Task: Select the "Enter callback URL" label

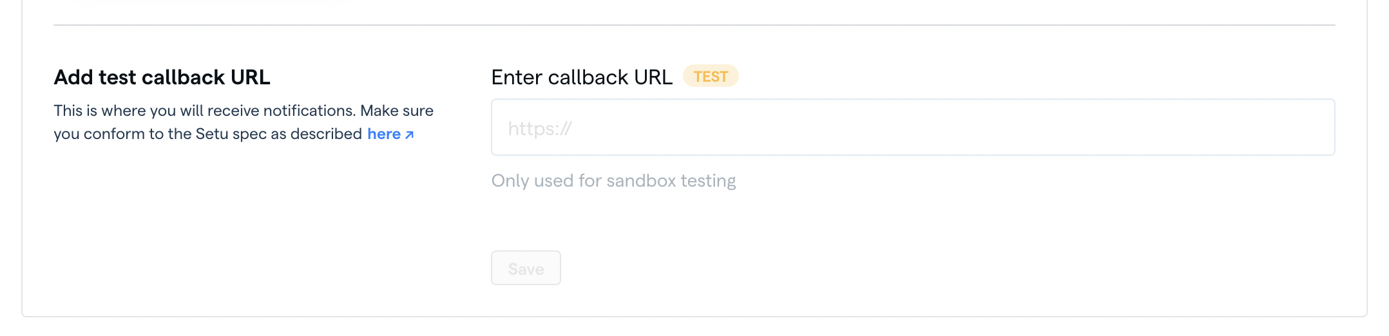Action: (x=581, y=77)
